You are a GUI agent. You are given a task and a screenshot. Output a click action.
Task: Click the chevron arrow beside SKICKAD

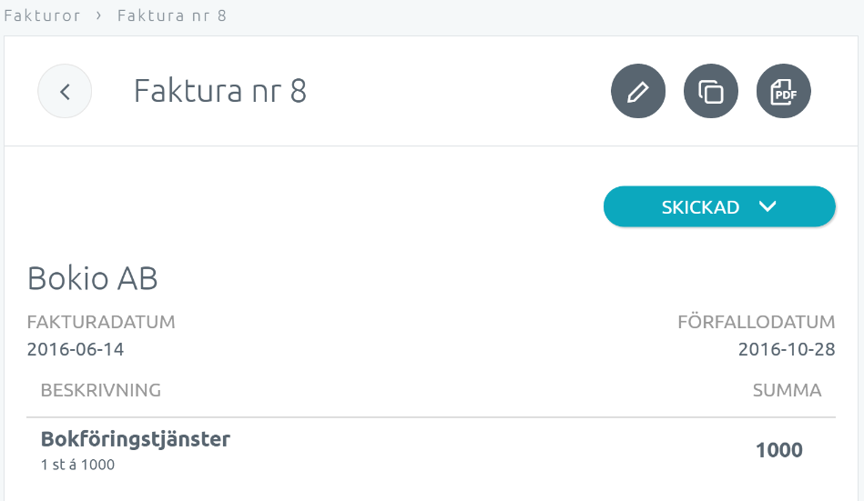click(767, 206)
